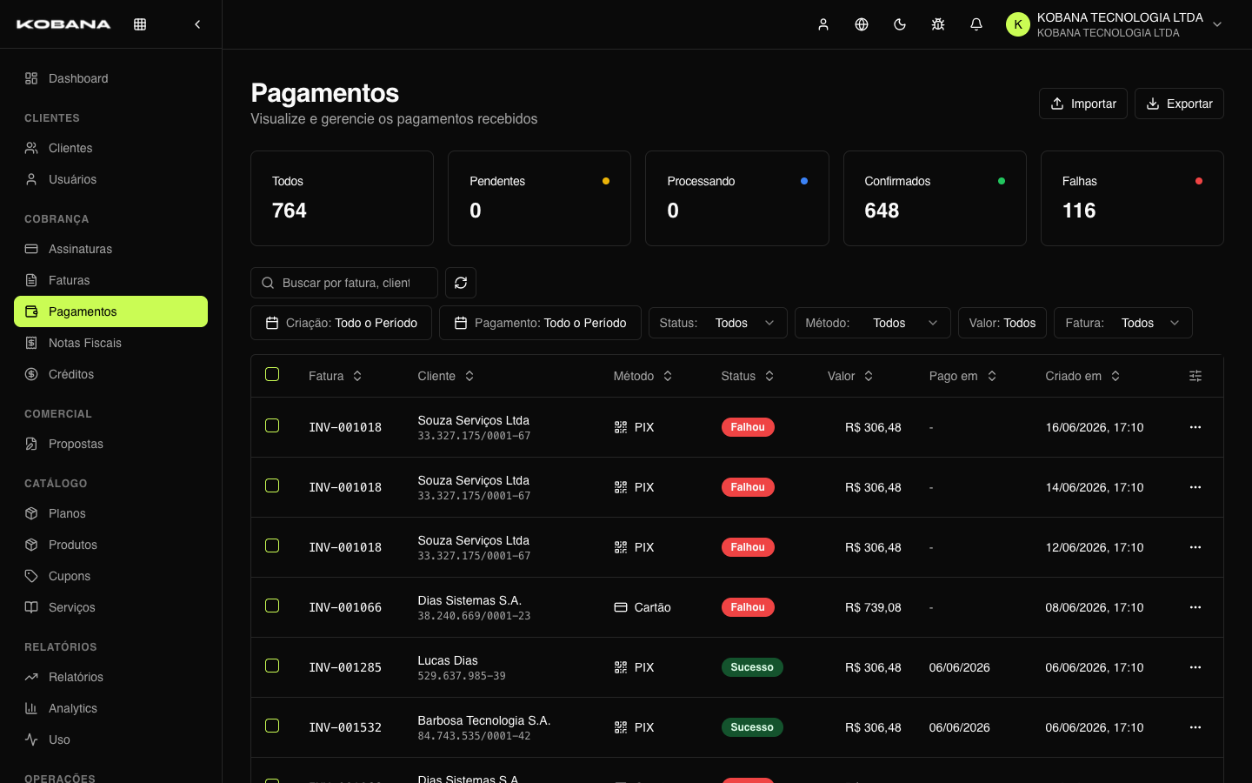Filter by the Falhas 116 card

coord(1132,198)
